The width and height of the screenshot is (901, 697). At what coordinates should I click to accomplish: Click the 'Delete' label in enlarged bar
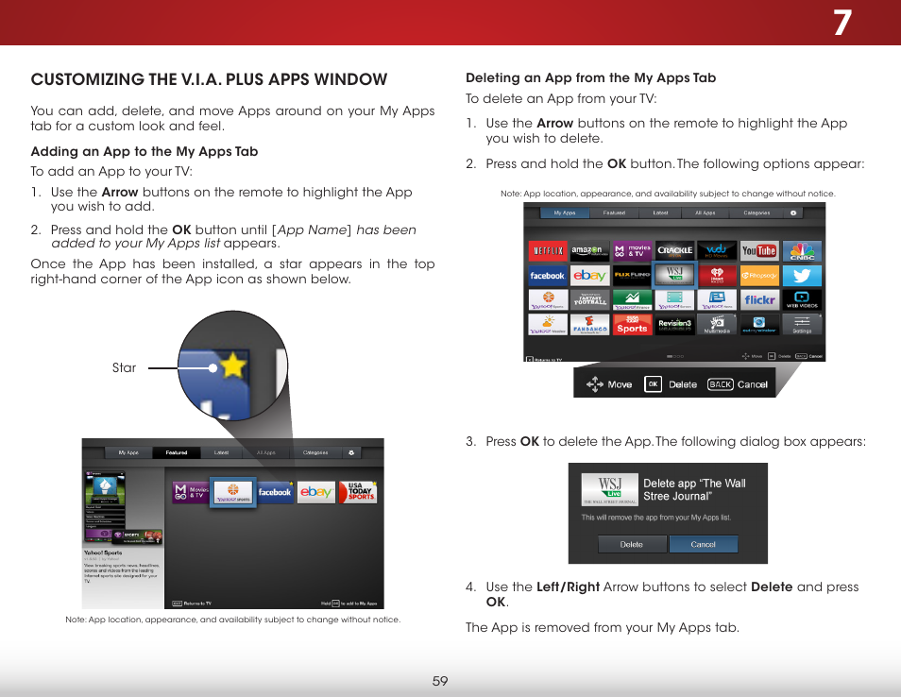[683, 384]
